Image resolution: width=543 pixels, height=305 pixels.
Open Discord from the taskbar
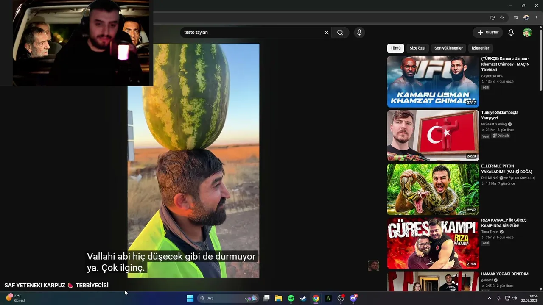tap(353, 298)
